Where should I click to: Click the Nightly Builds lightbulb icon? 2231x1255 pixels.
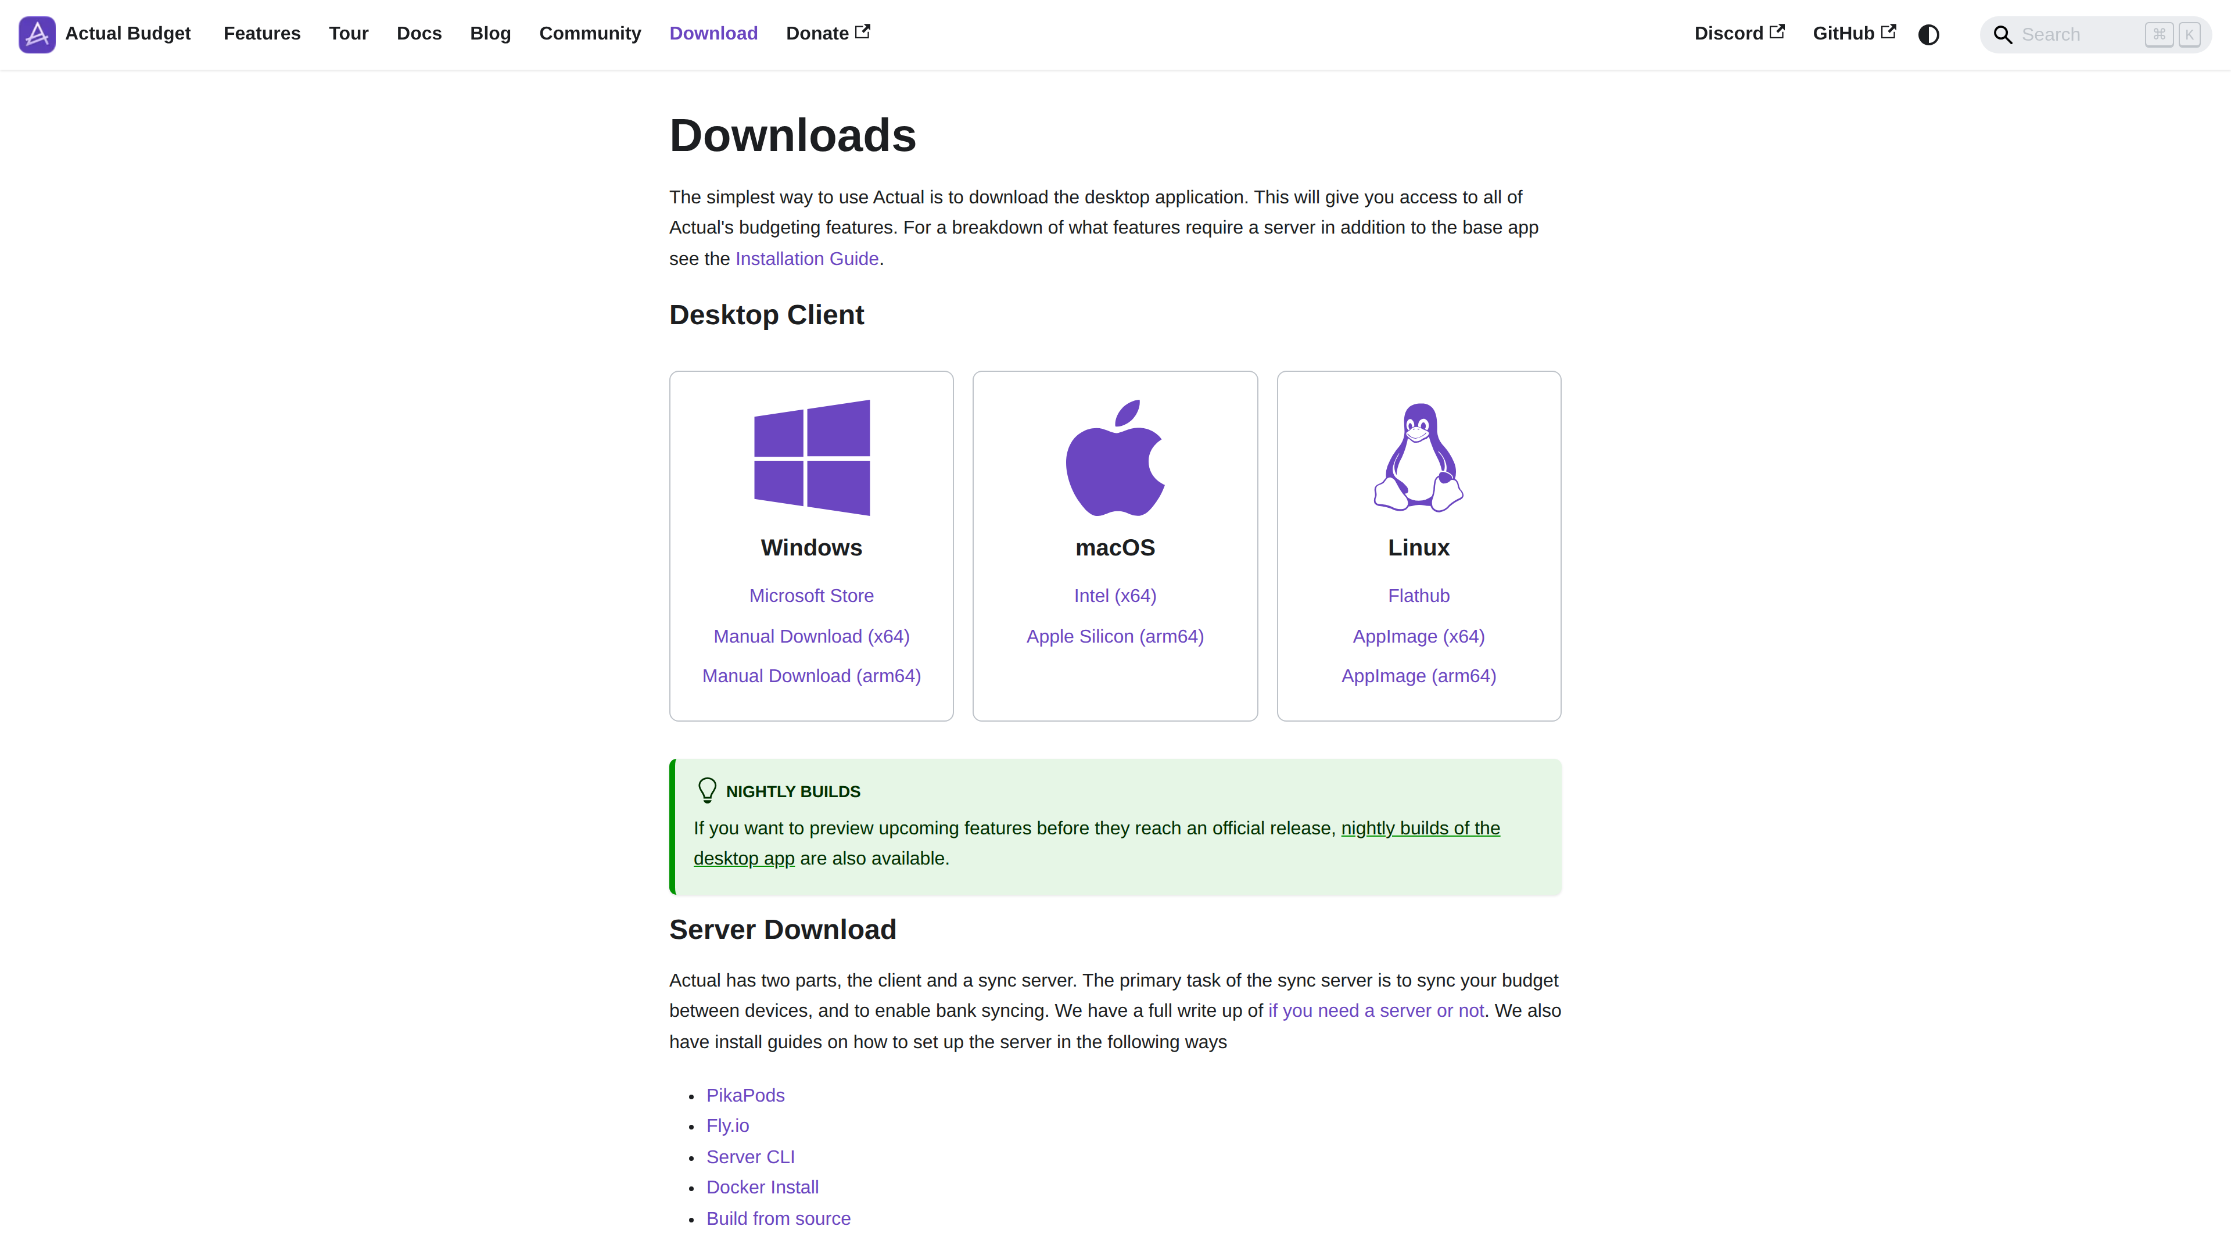(x=706, y=790)
